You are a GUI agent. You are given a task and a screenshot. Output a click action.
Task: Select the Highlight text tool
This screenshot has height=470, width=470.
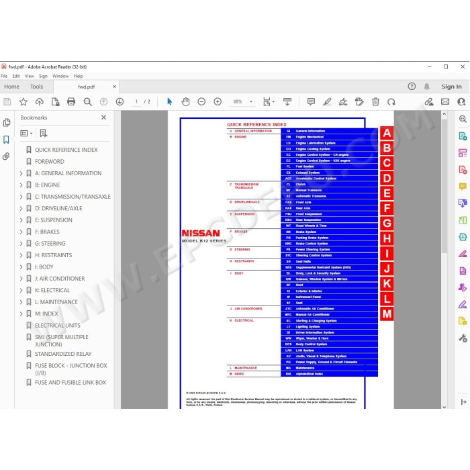(x=328, y=102)
